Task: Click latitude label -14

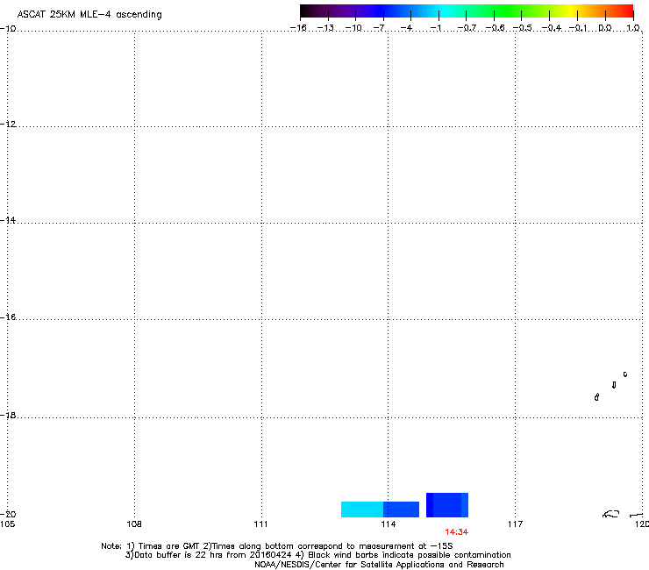Action: [8, 220]
